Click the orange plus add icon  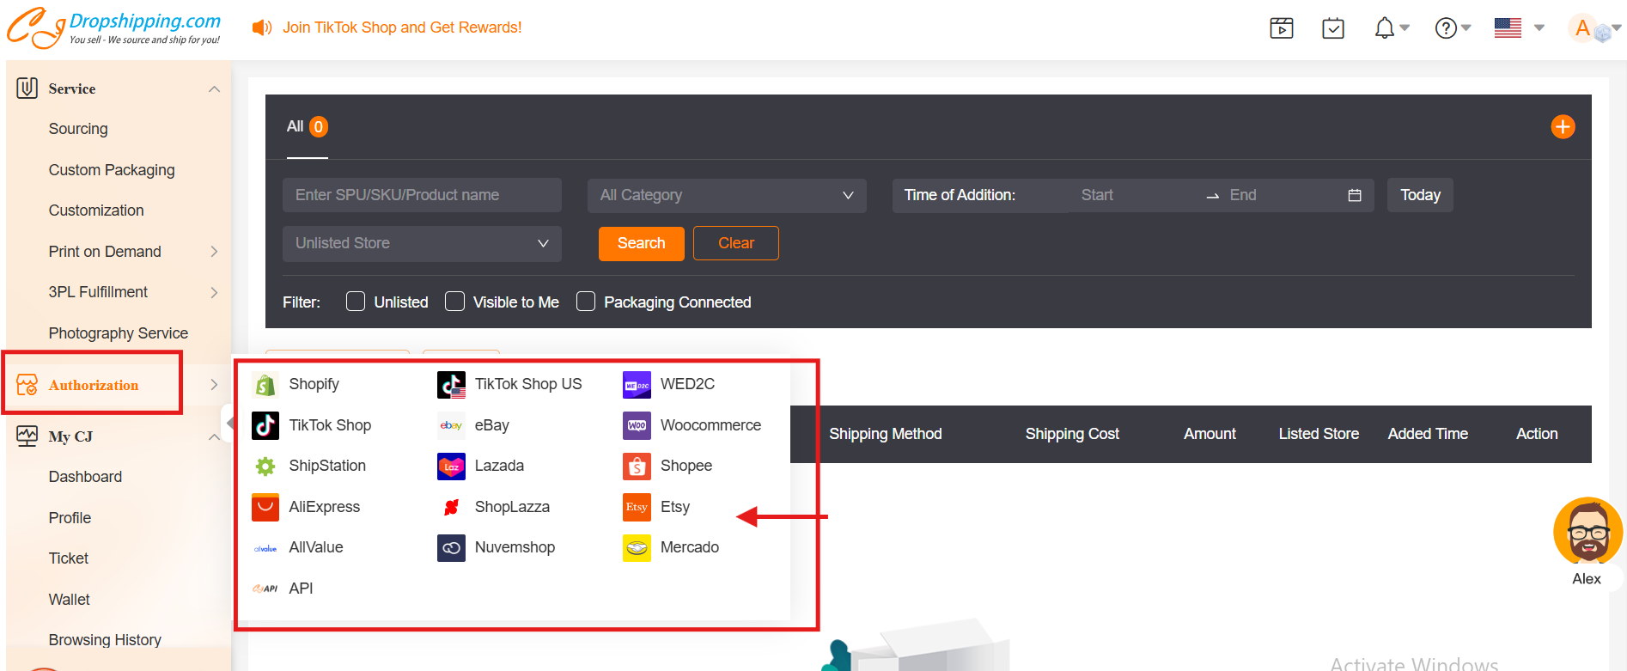pos(1563,127)
